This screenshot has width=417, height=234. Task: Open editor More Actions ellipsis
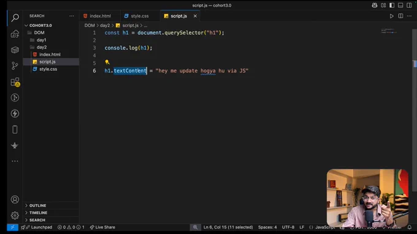[x=409, y=16]
